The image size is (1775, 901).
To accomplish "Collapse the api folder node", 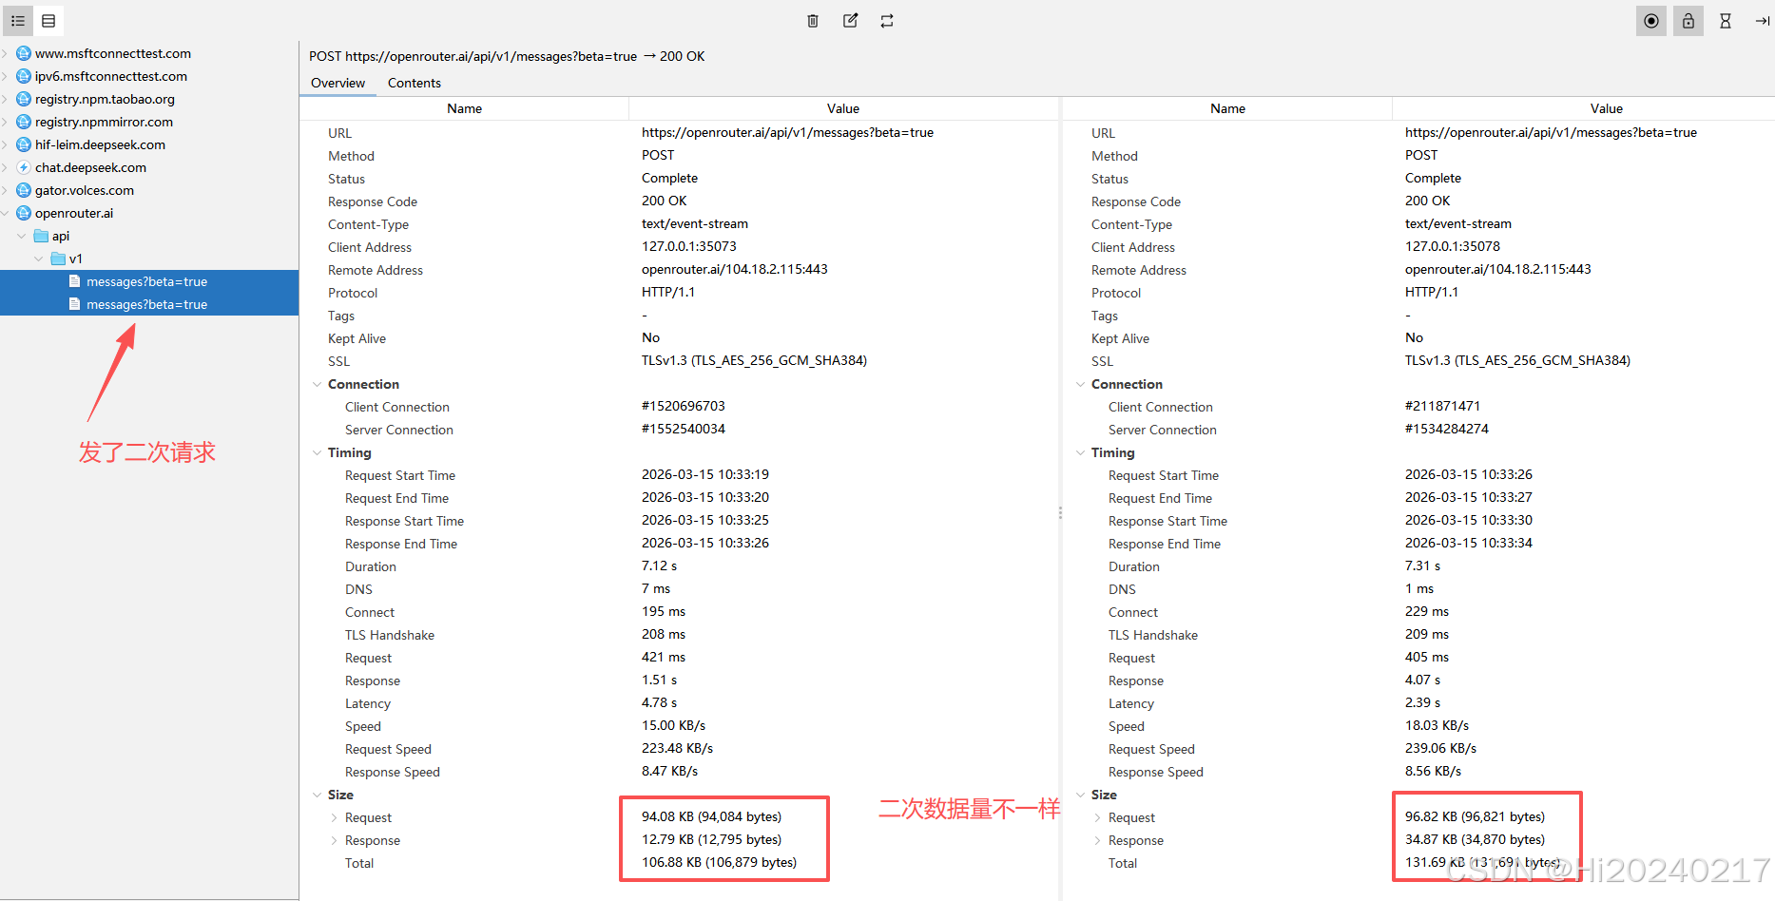I will tap(22, 236).
